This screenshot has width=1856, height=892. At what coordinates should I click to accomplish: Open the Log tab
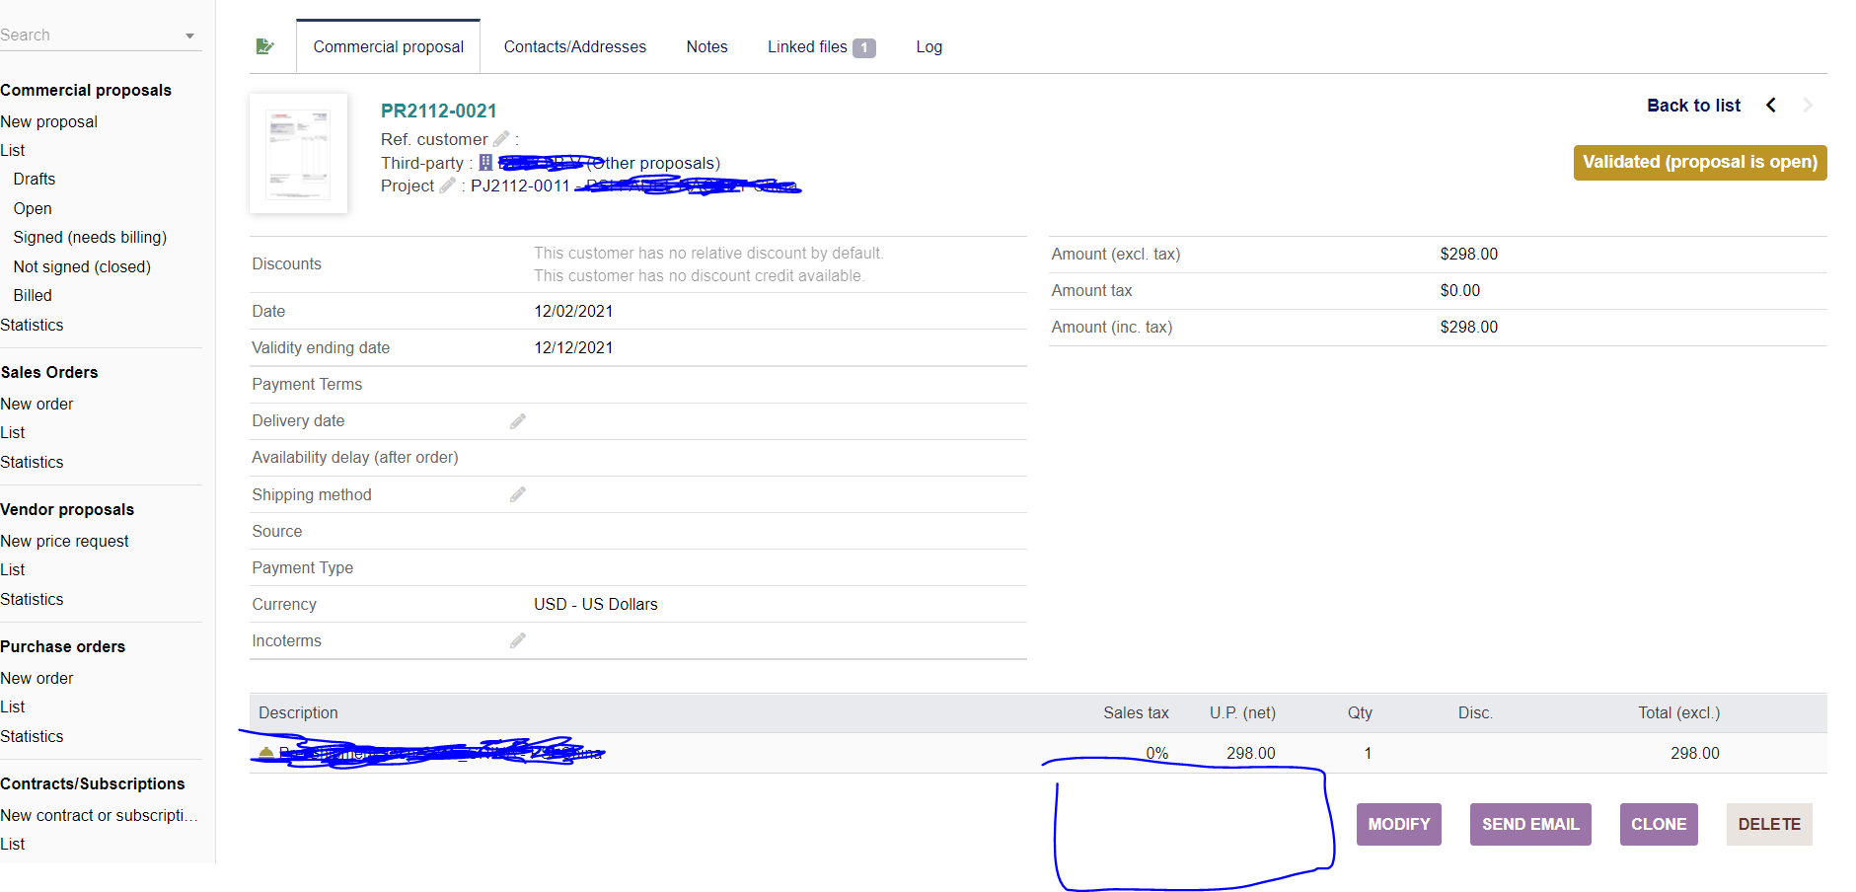(x=928, y=46)
